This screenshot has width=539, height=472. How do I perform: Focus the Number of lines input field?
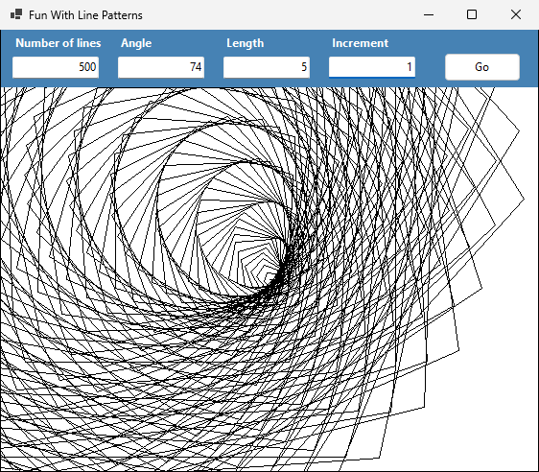point(56,67)
